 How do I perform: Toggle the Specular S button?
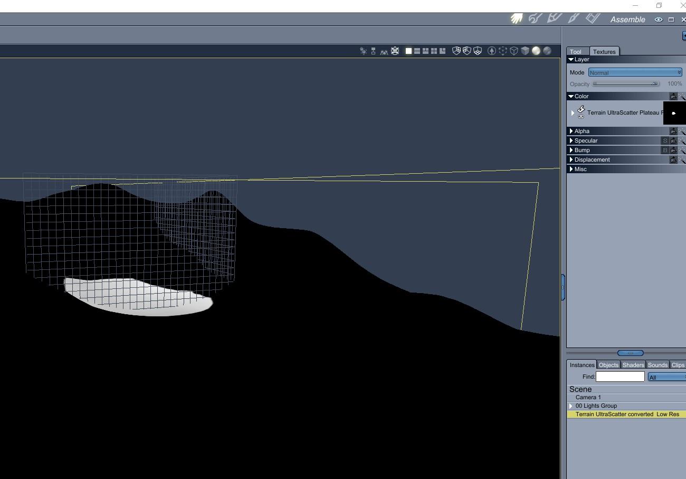click(665, 140)
